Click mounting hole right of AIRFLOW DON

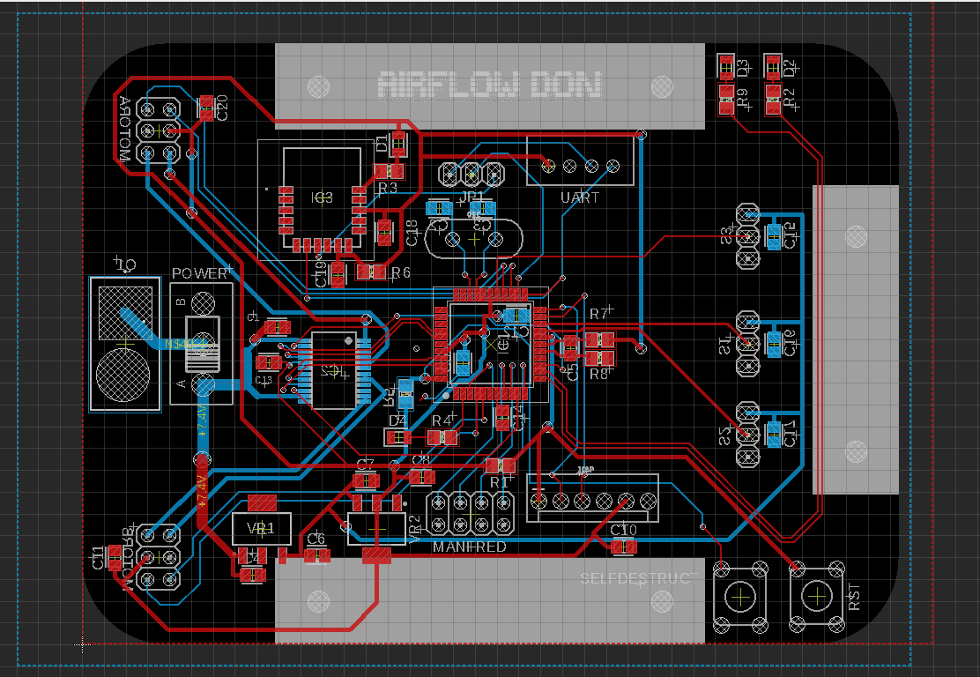(x=662, y=86)
